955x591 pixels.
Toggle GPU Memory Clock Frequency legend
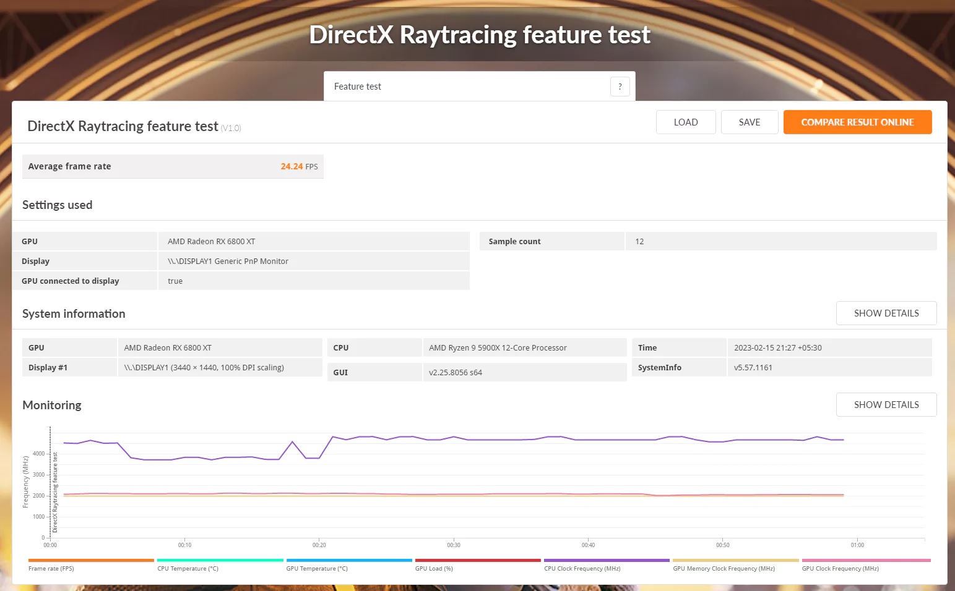[x=724, y=568]
